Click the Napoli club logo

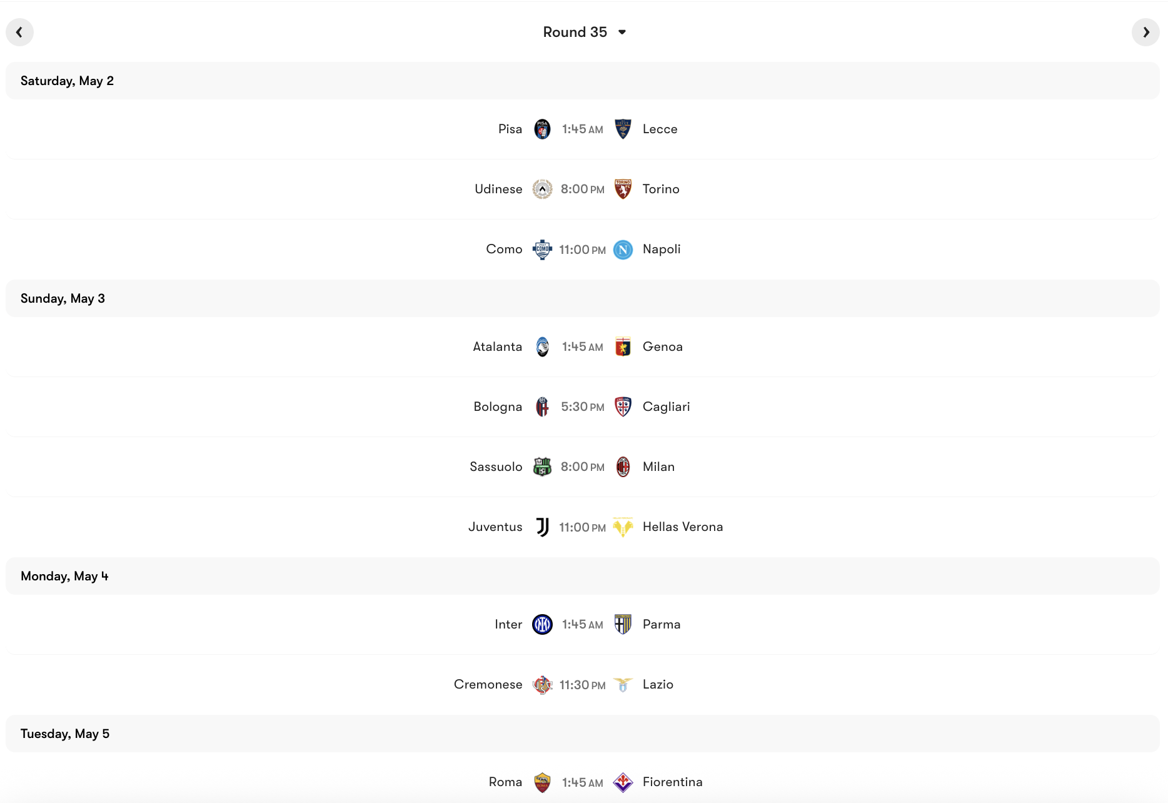(x=623, y=249)
